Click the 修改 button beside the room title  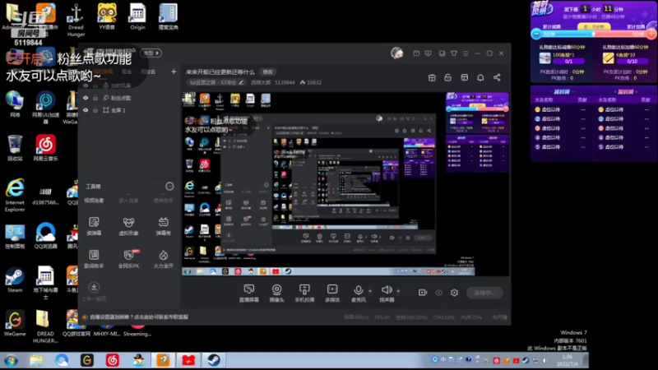pyautogui.click(x=268, y=72)
